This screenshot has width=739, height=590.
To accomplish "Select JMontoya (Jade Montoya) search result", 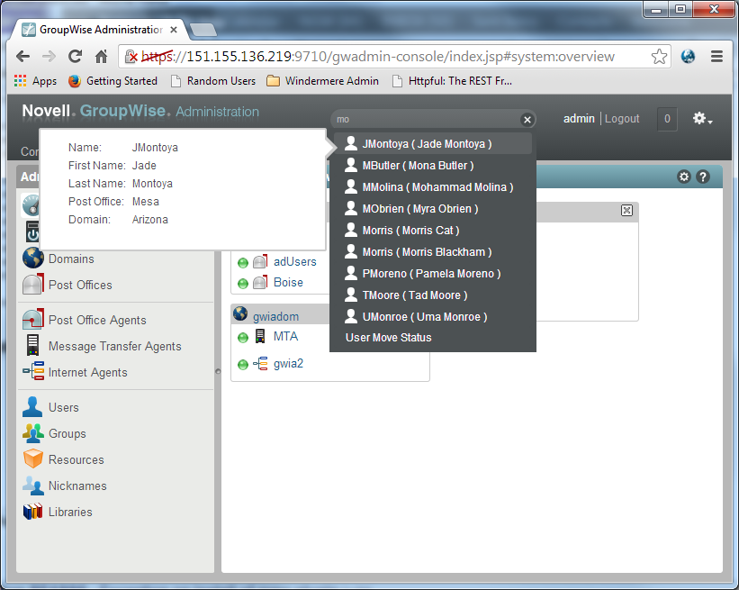I will tap(433, 143).
